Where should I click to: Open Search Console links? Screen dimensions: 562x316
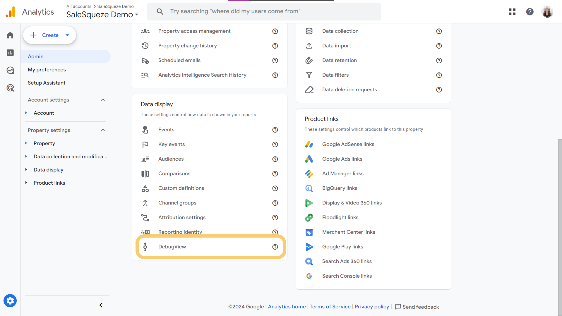pyautogui.click(x=347, y=276)
